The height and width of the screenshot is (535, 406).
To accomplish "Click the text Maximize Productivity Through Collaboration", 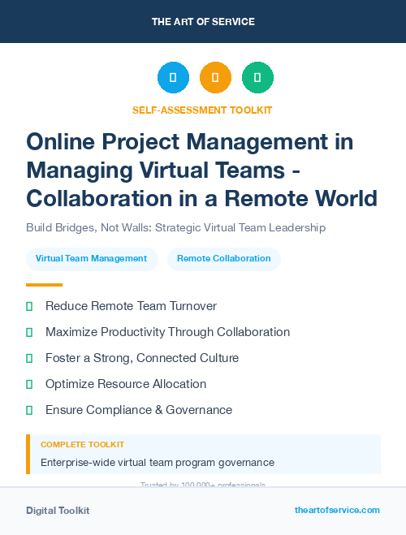I will (167, 332).
